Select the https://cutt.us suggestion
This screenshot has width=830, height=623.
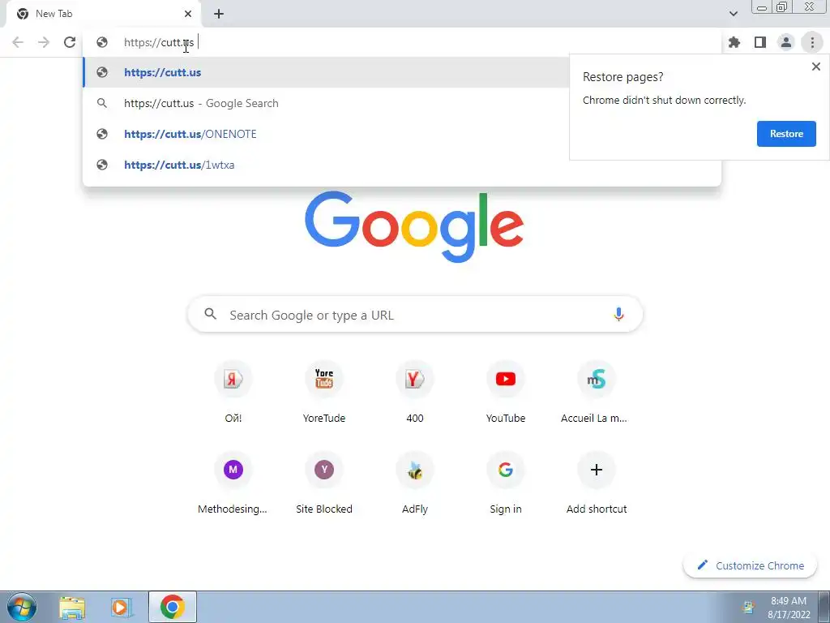(x=326, y=72)
